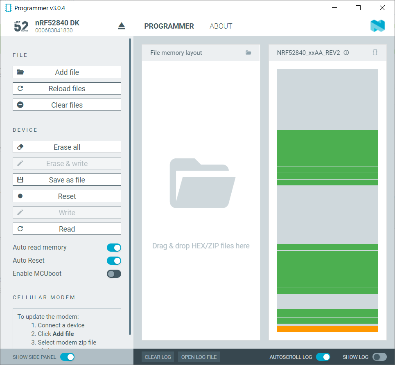
Task: Click the Programmer app icon in title bar
Action: (x=8, y=8)
